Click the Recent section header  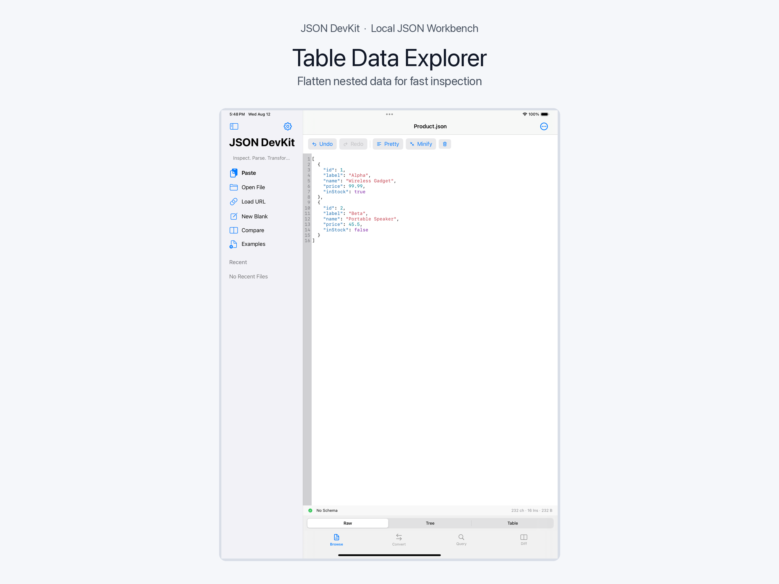pos(238,262)
